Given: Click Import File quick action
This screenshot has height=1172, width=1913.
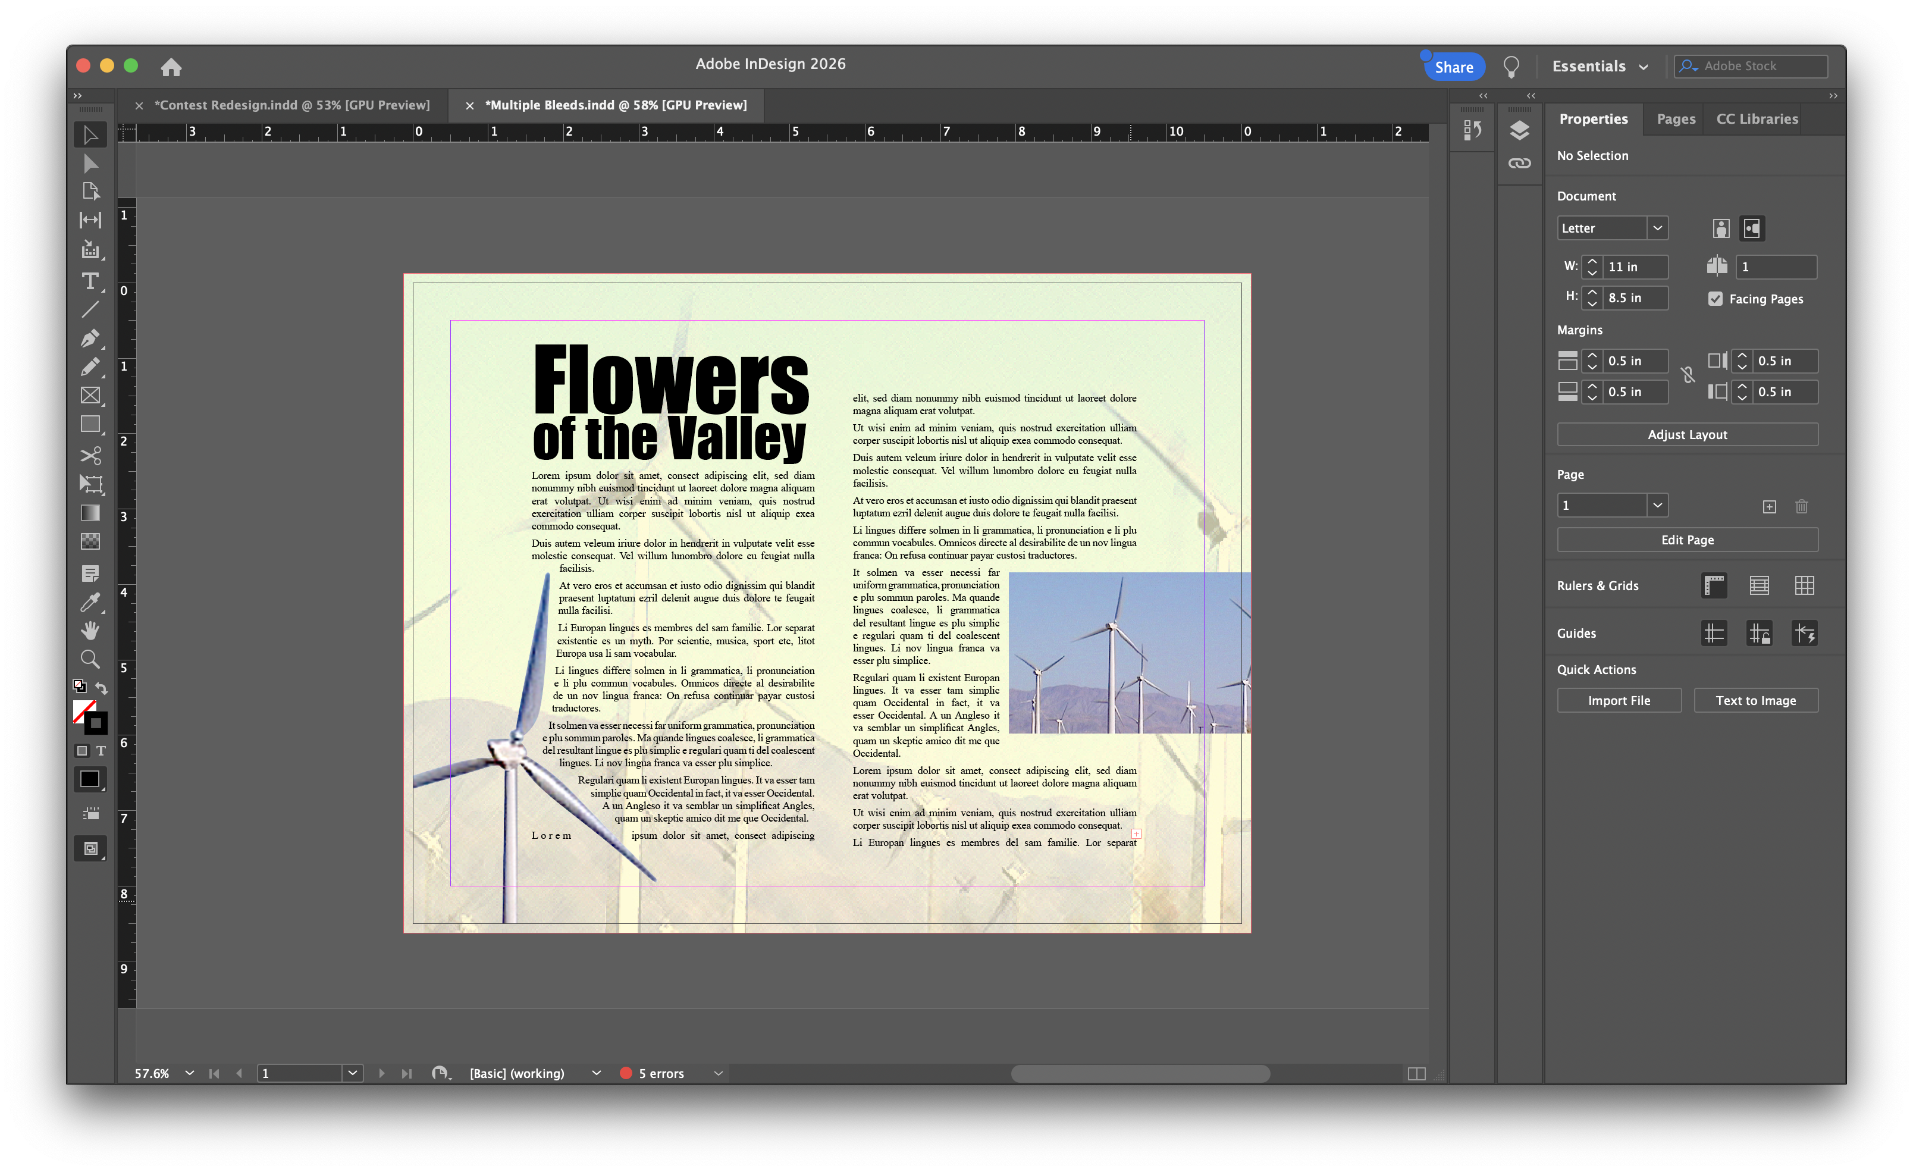Looking at the screenshot, I should 1619,701.
